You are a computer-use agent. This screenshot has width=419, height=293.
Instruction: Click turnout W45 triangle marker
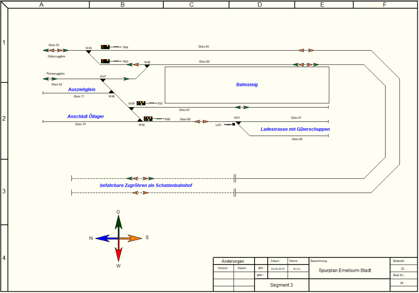[x=88, y=52]
